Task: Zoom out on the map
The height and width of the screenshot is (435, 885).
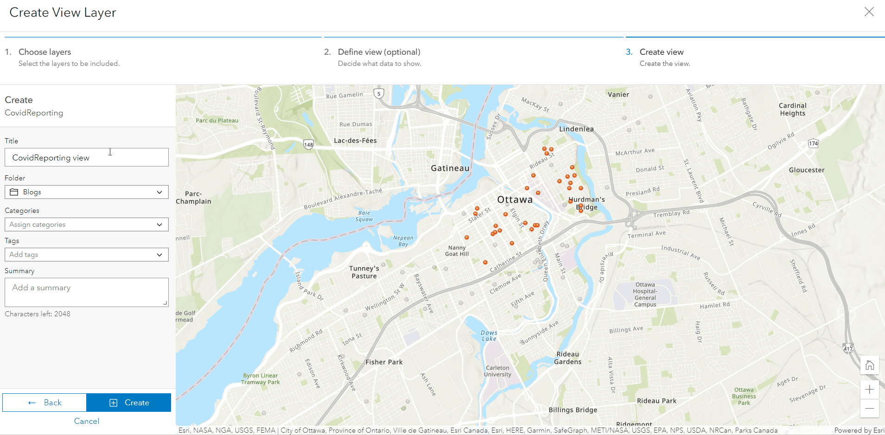Action: [x=870, y=409]
